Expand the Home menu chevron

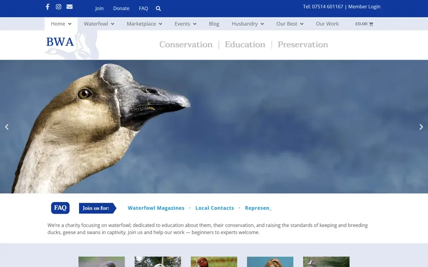click(70, 24)
